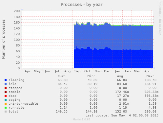
Task: Click the idle legend color swatch
Action: click(6, 84)
